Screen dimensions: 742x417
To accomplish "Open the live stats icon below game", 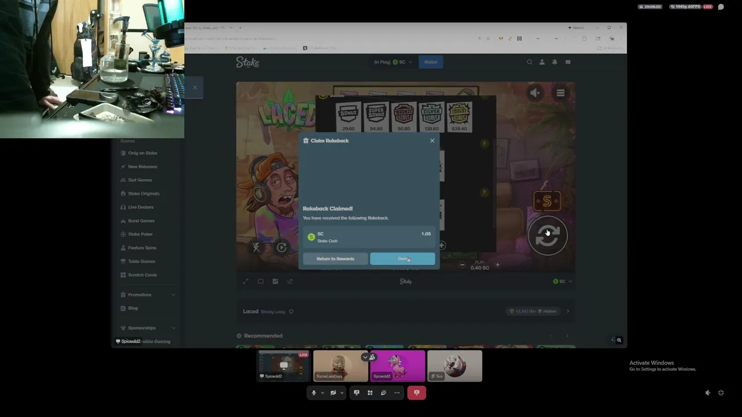I will (x=275, y=281).
